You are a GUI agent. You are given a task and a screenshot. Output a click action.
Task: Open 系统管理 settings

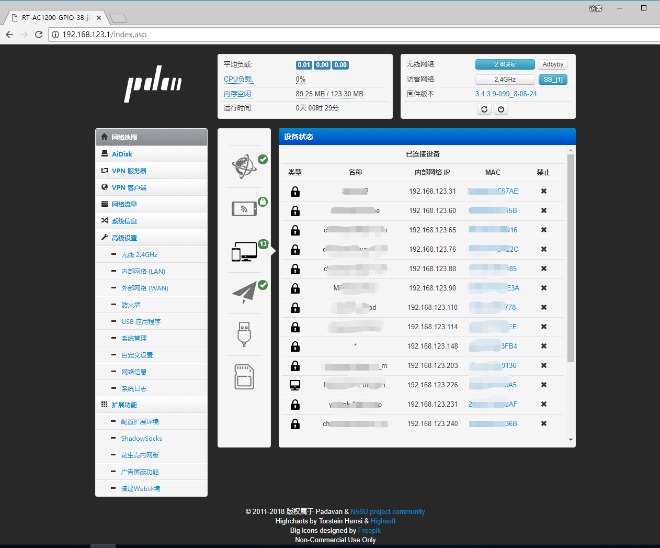coord(152,338)
